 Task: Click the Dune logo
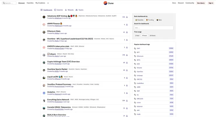[108, 3]
